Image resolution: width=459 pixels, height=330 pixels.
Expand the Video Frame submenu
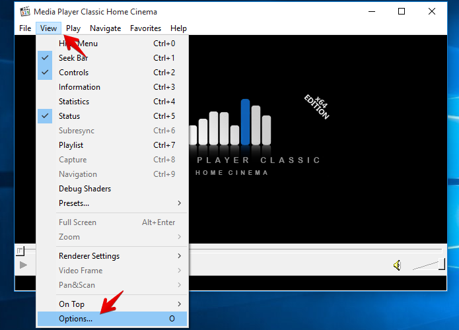pos(112,271)
